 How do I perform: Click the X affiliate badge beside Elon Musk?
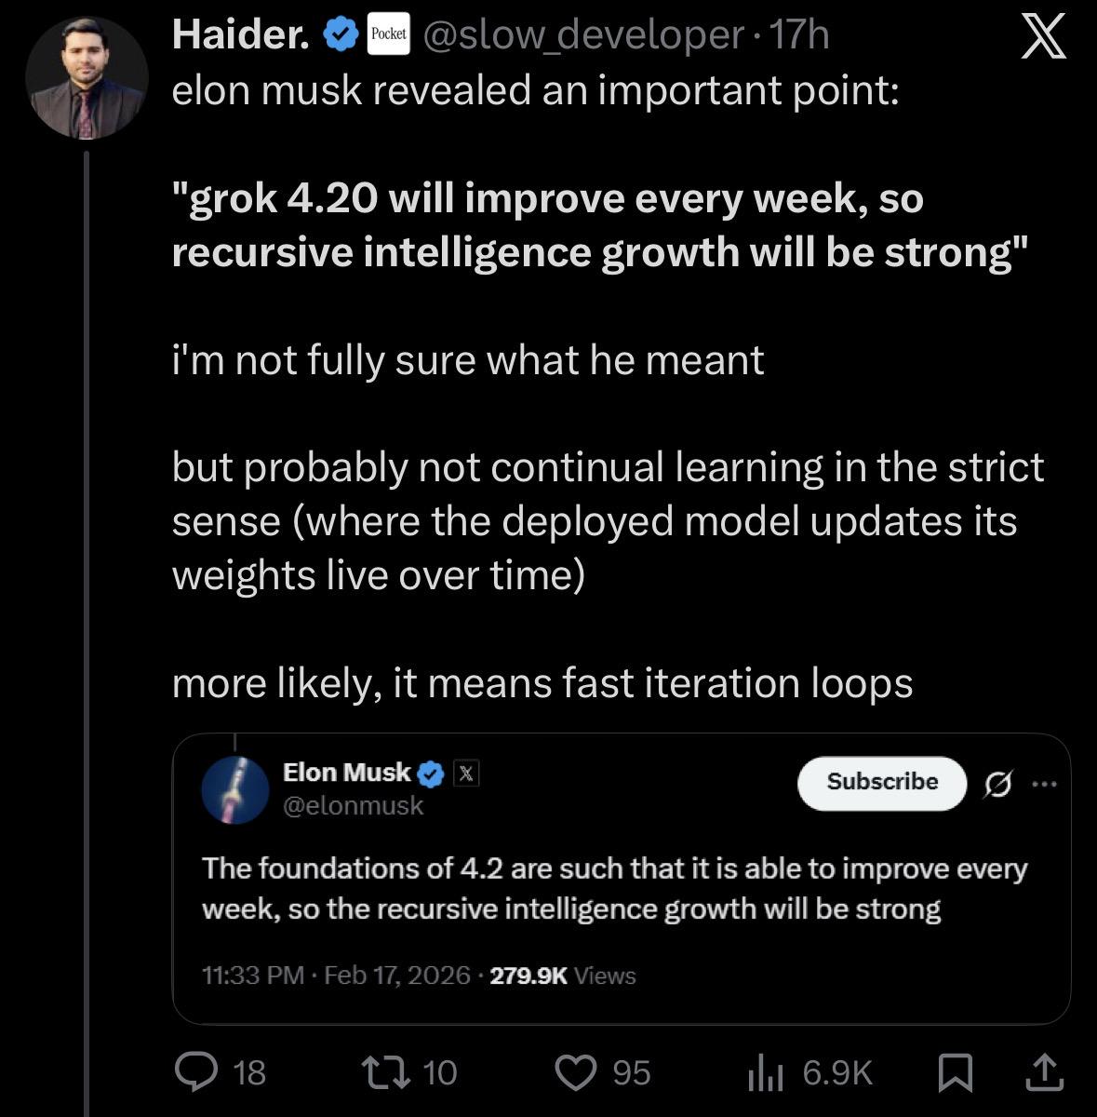466,773
